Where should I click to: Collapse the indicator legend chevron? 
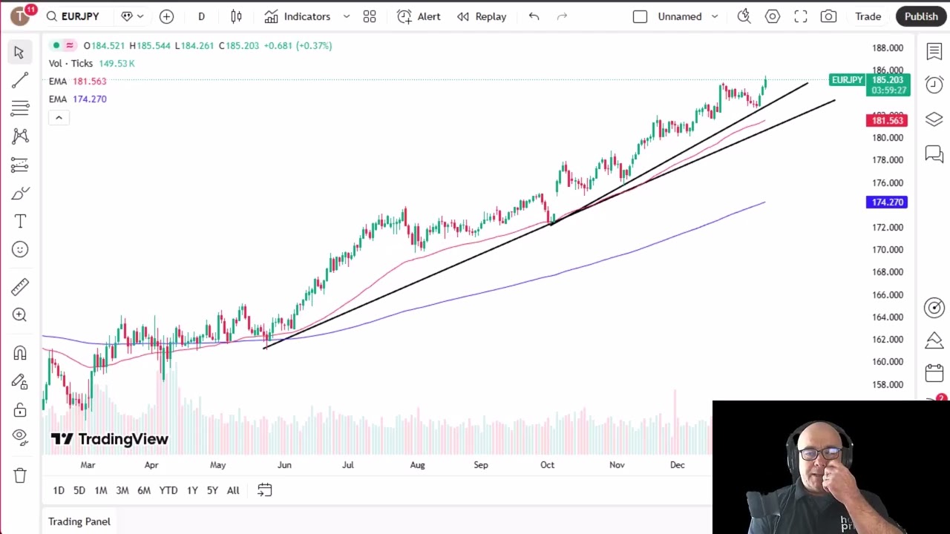[x=59, y=117]
